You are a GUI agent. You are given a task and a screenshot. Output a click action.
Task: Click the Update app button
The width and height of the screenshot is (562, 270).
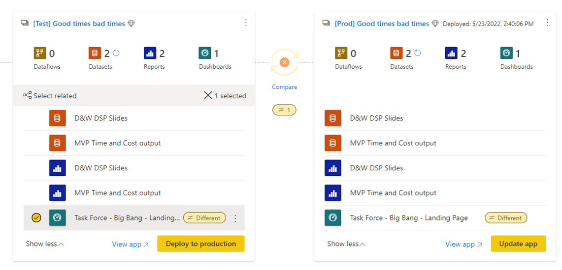[518, 243]
